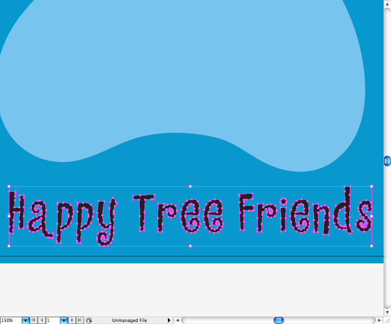Click the horizontal scrollbar right arrow
Image resolution: width=391 pixels, height=324 pixels.
[x=380, y=320]
